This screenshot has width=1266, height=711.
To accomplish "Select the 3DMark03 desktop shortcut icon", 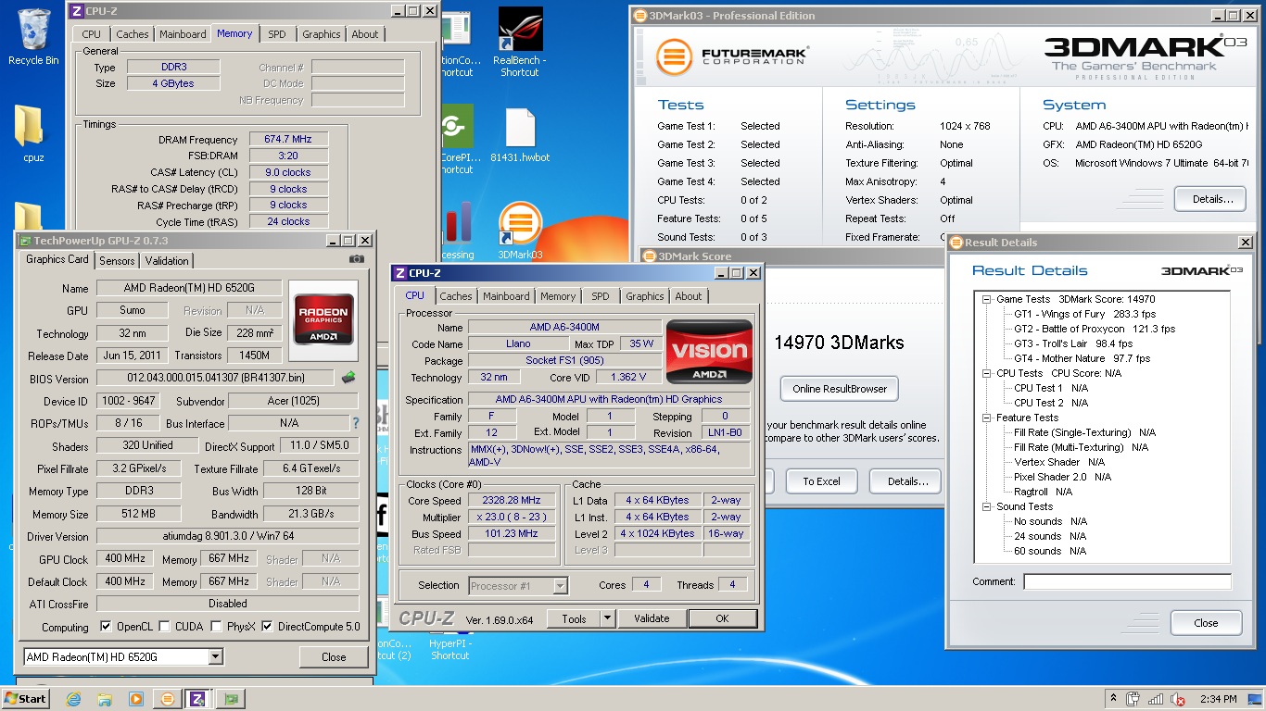I will click(x=520, y=231).
